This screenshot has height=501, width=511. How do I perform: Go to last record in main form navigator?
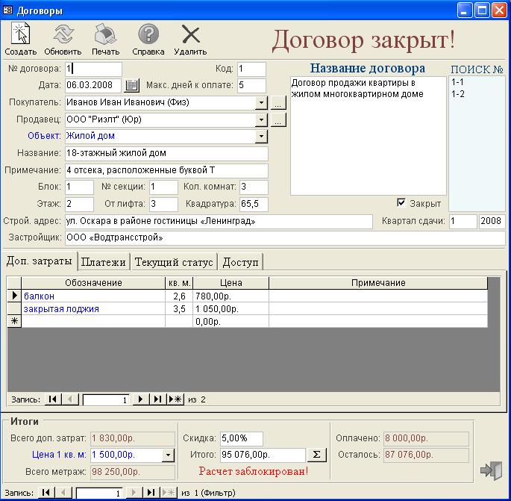151,493
